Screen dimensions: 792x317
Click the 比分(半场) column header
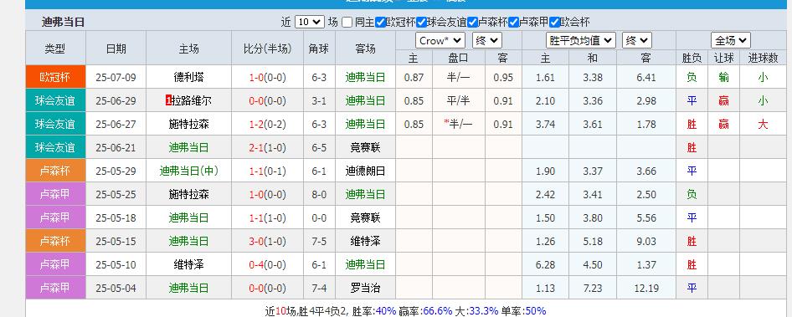(267, 49)
